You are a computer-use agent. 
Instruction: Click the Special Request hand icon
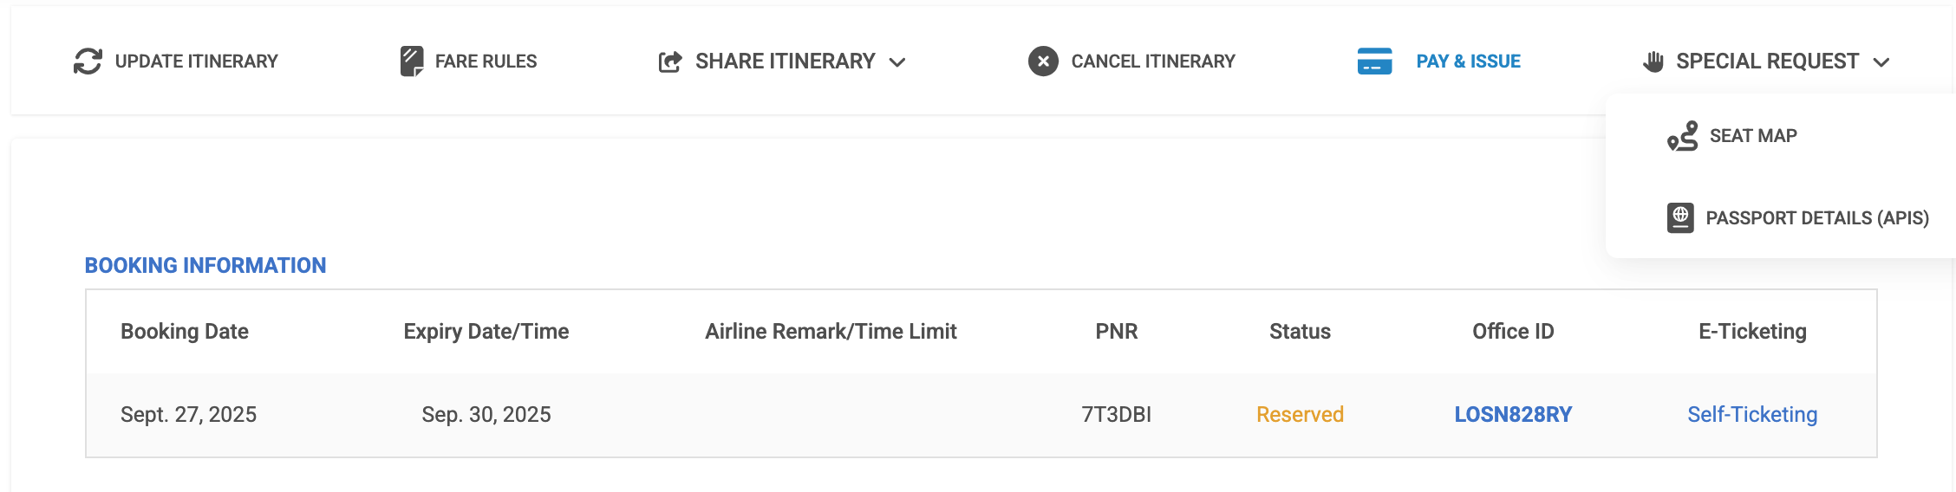tap(1653, 61)
